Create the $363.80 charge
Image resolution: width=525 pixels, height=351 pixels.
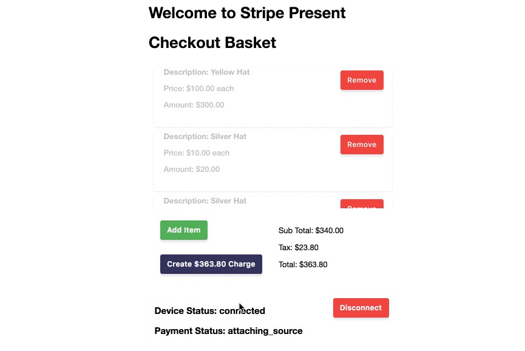[211, 264]
